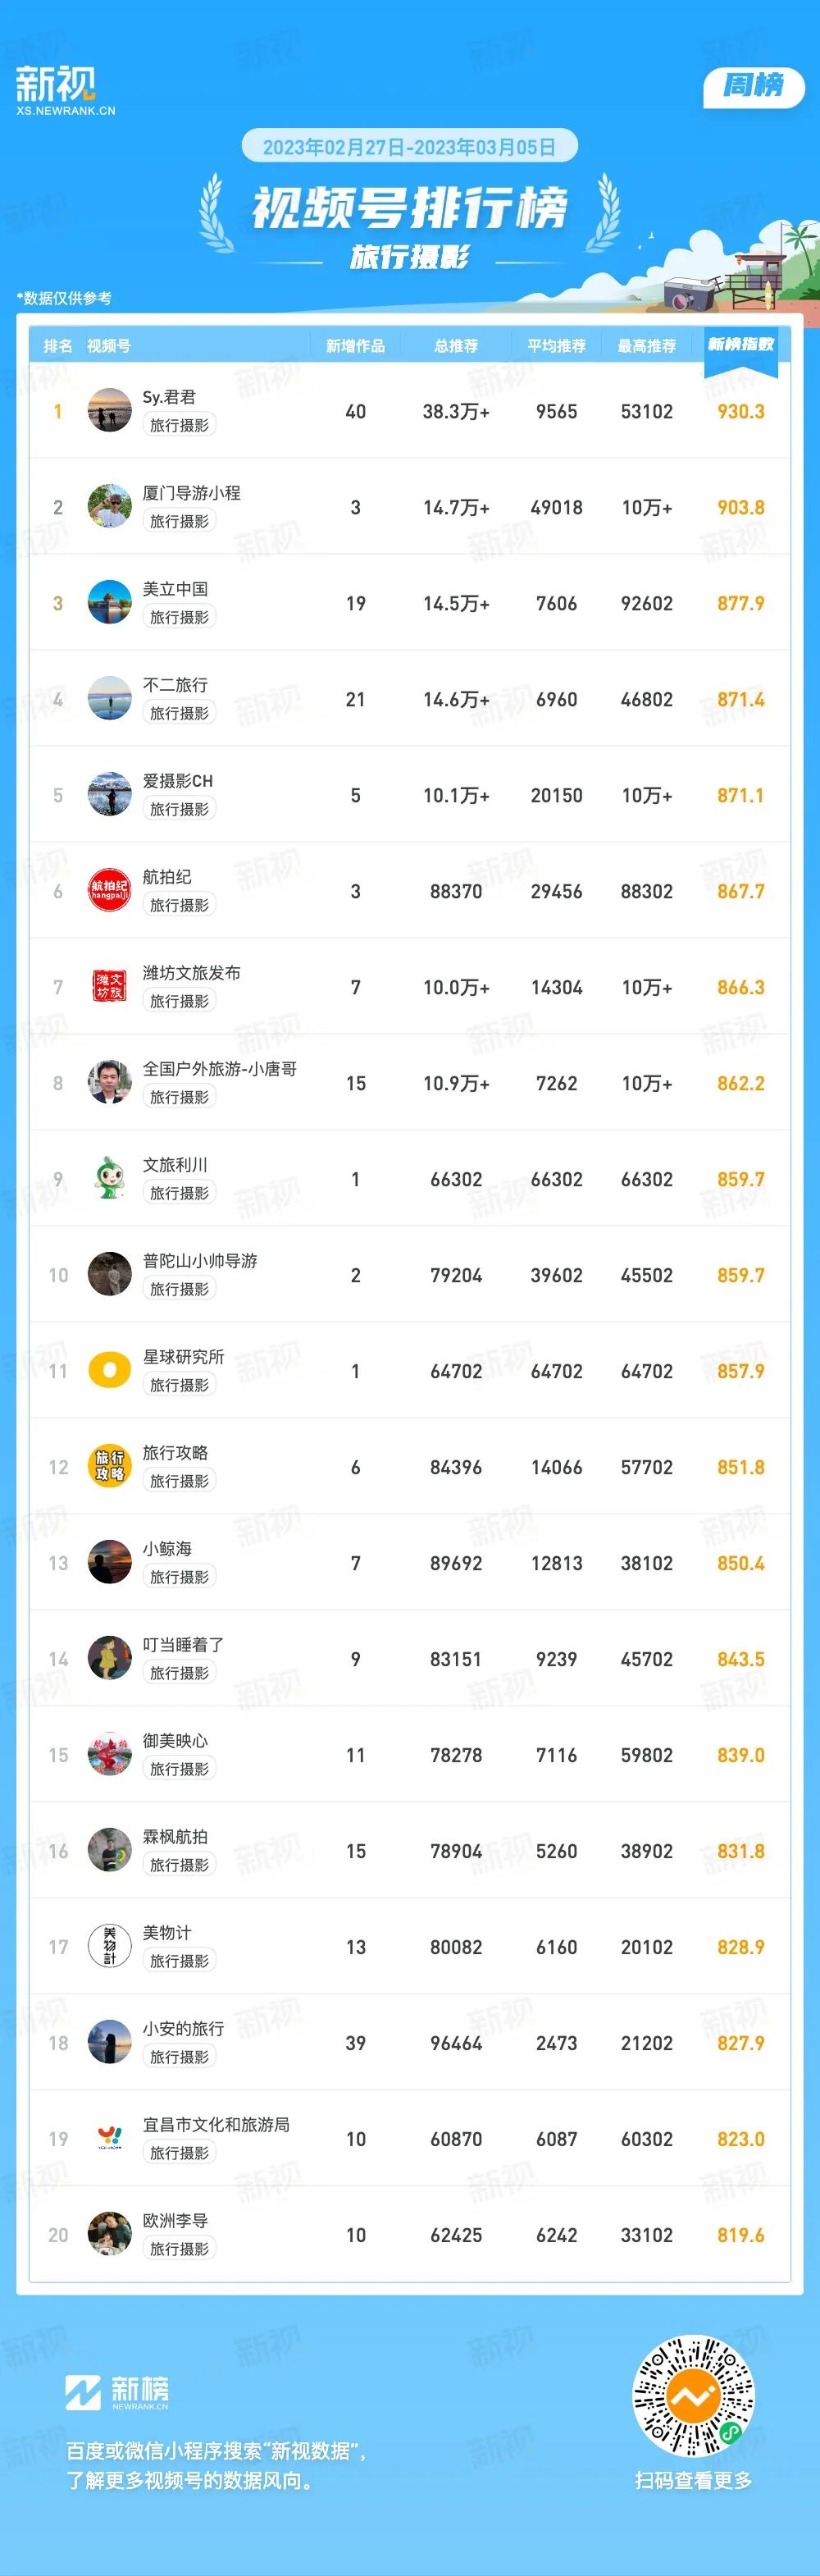Open 全国户外旅游-小唐哥 account name
This screenshot has height=2576, width=820.
(x=220, y=1069)
